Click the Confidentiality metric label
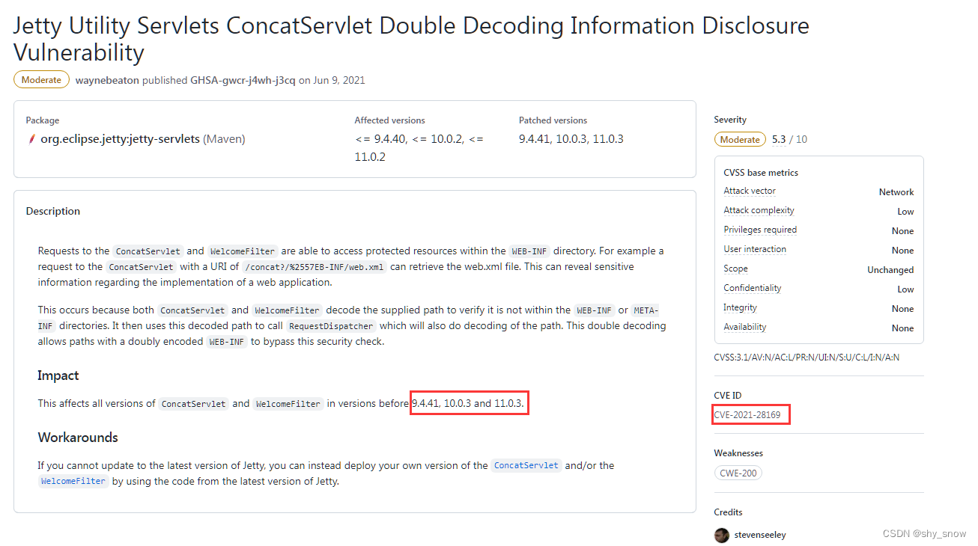 (753, 289)
